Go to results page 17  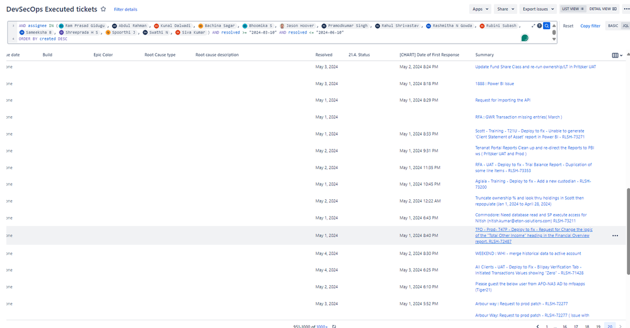(576, 326)
